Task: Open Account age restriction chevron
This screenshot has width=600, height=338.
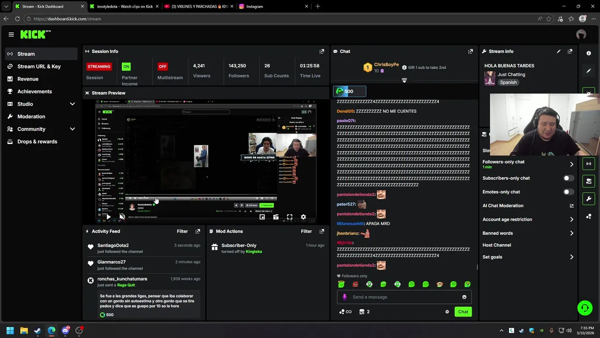Action: (x=571, y=219)
